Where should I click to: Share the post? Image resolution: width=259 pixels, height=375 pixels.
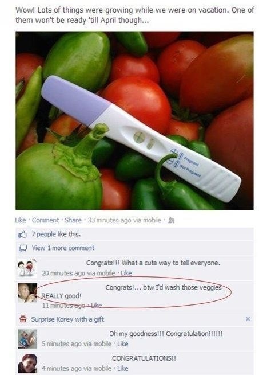[x=73, y=220]
